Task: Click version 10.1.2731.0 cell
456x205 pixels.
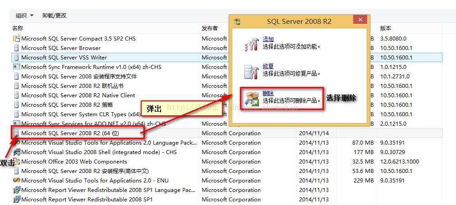Action: (x=395, y=76)
